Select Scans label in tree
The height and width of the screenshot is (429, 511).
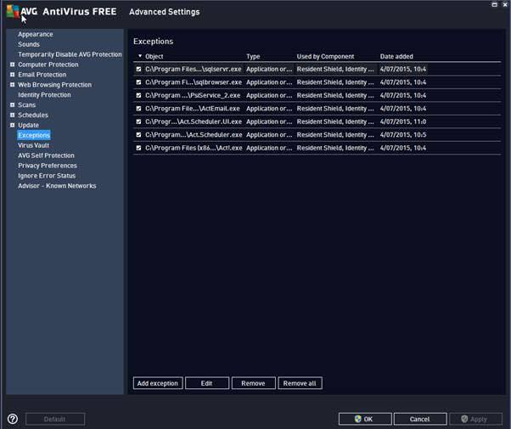(26, 105)
